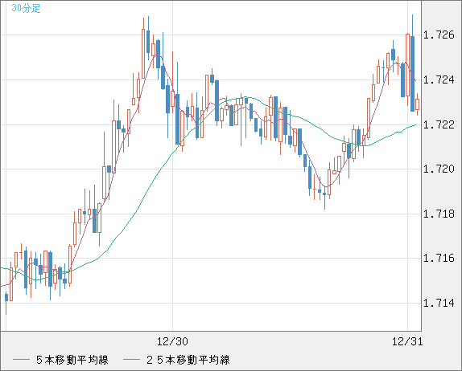Image resolution: width=462 pixels, height=371 pixels.
Task: Click the 1.722 price axis label
Action: (x=439, y=124)
